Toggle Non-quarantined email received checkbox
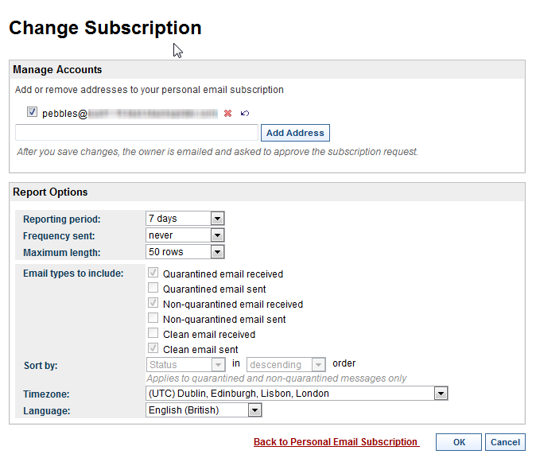536x458 pixels. pyautogui.click(x=153, y=303)
